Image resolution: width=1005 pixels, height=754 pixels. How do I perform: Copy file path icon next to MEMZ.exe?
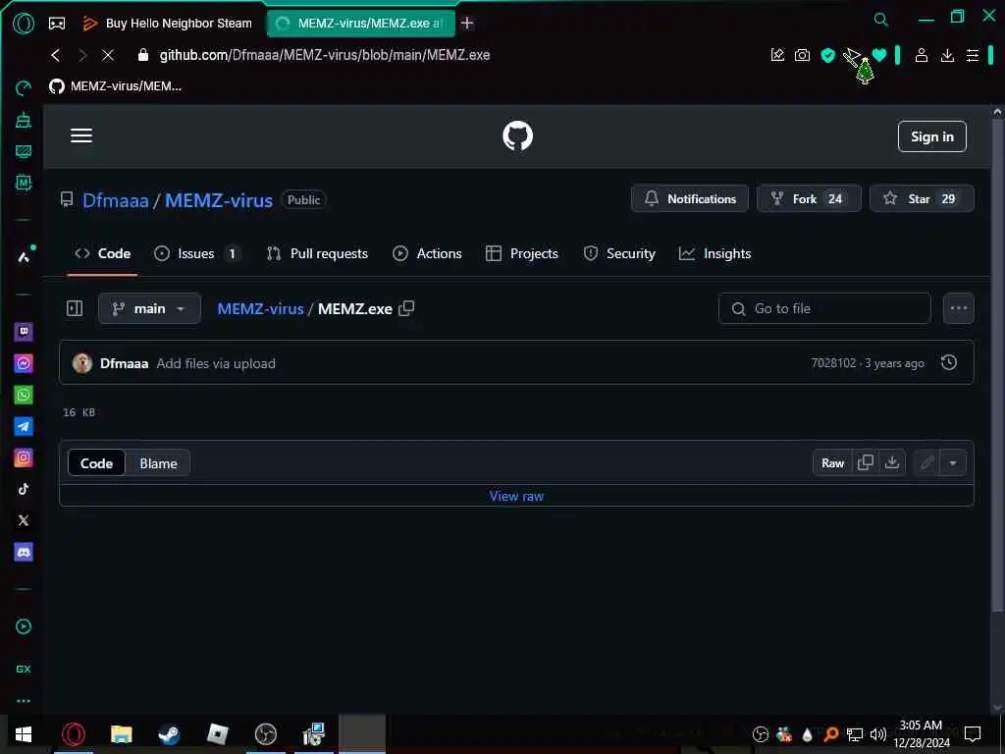pyautogui.click(x=406, y=308)
